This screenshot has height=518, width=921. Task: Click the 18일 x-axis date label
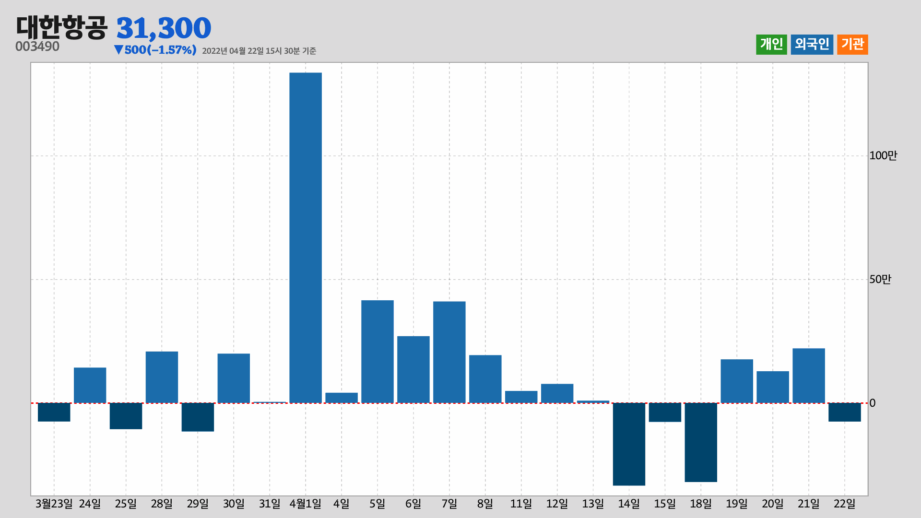701,504
